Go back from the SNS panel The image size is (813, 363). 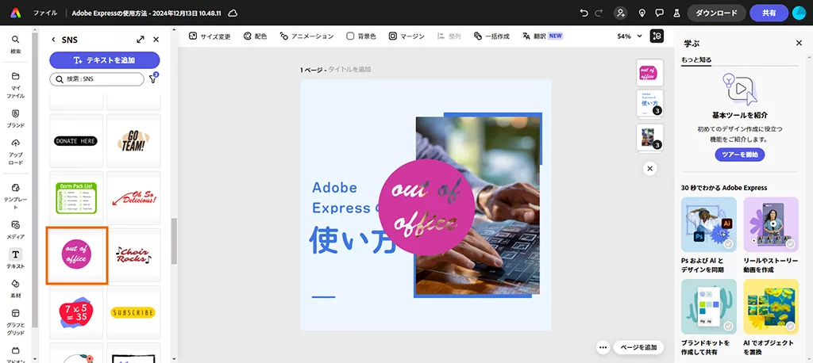[x=53, y=40]
